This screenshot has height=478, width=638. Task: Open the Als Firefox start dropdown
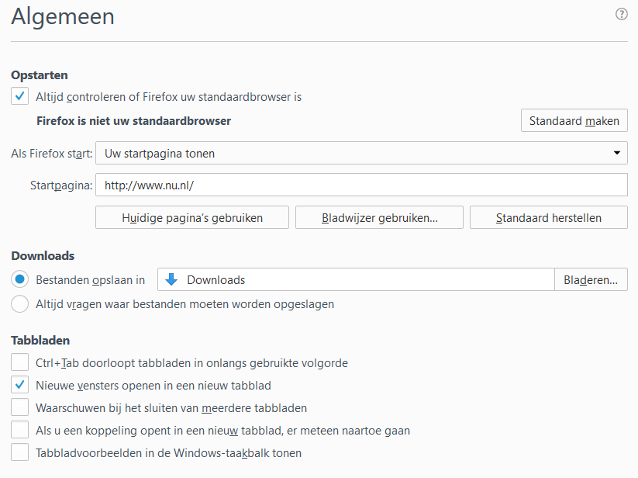[361, 153]
